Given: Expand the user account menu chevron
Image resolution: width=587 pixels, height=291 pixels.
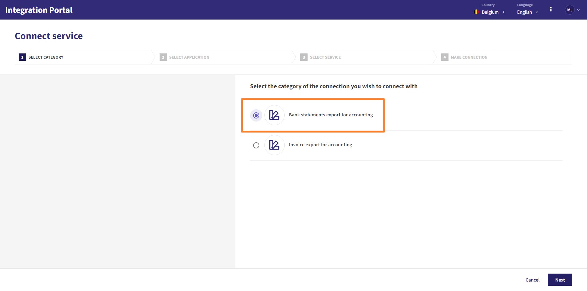Looking at the screenshot, I should pos(578,10).
